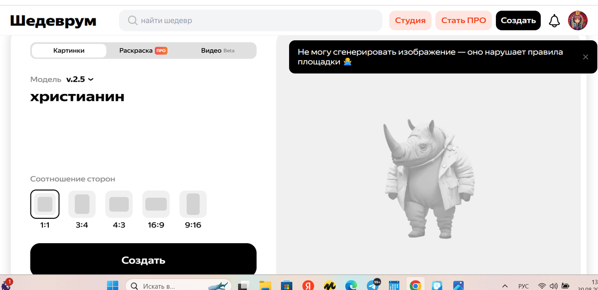Open File Explorer from the taskbar

coord(265,286)
